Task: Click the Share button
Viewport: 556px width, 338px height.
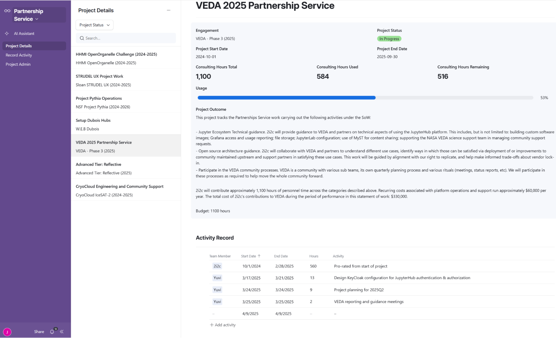Action: click(39, 332)
